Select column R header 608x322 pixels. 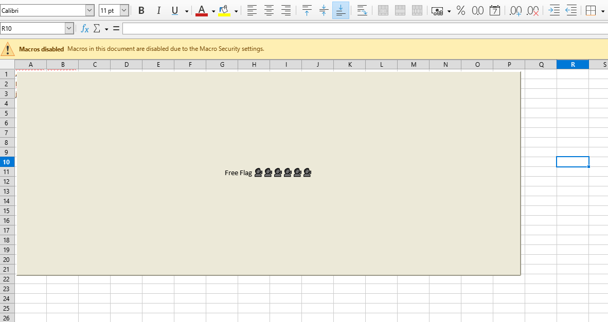[573, 65]
